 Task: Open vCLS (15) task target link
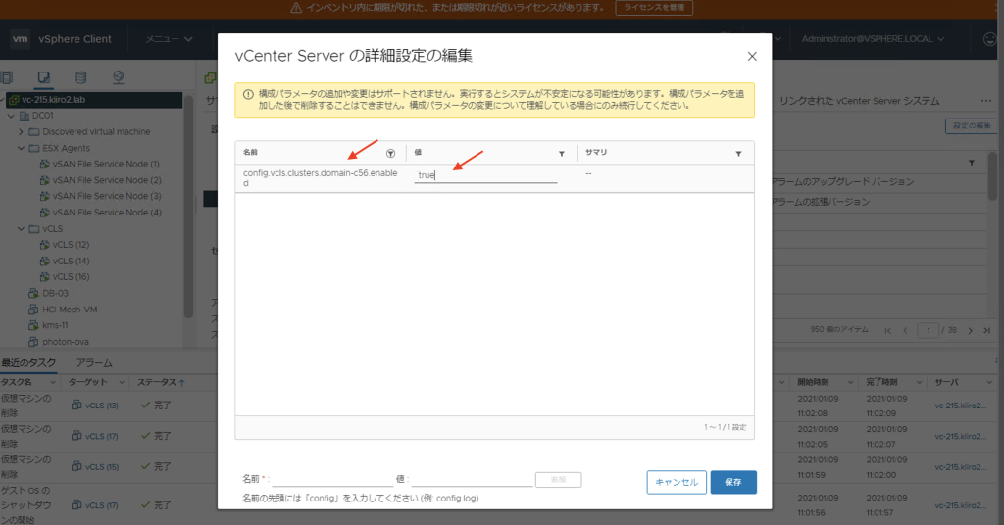point(102,467)
